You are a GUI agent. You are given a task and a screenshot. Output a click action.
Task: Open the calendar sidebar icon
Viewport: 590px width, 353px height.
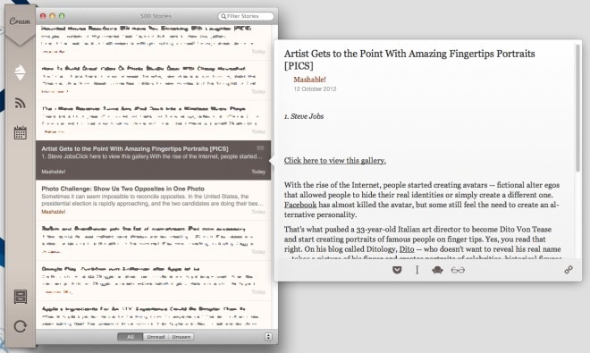(20, 132)
